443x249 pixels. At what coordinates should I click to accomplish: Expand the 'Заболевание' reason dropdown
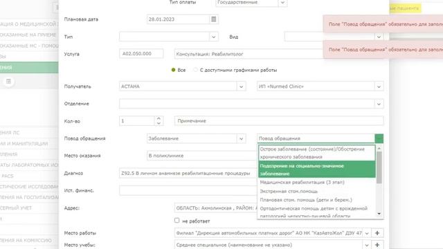click(241, 138)
